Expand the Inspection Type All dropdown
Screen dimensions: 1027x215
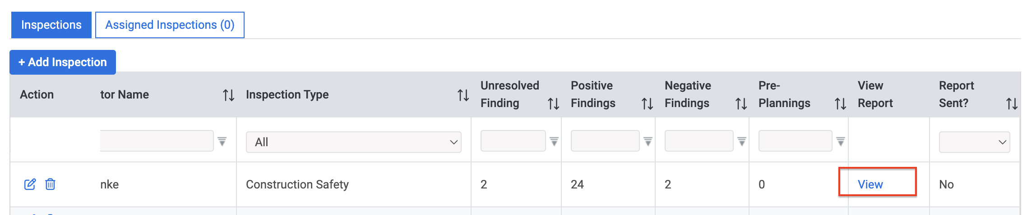[x=354, y=142]
